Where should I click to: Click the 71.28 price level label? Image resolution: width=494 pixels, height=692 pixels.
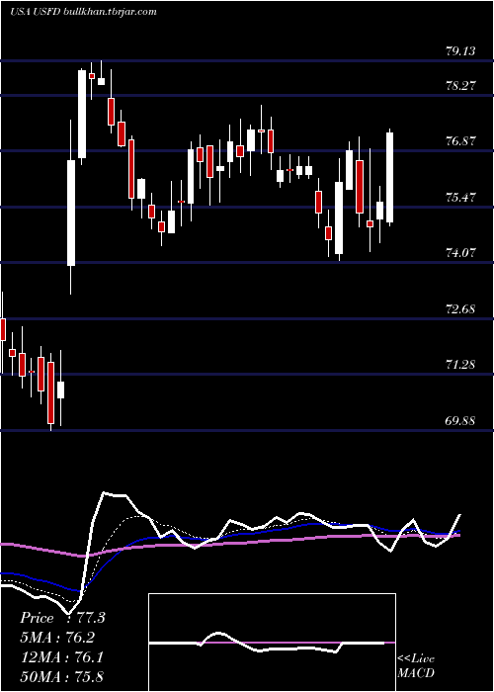(x=460, y=365)
